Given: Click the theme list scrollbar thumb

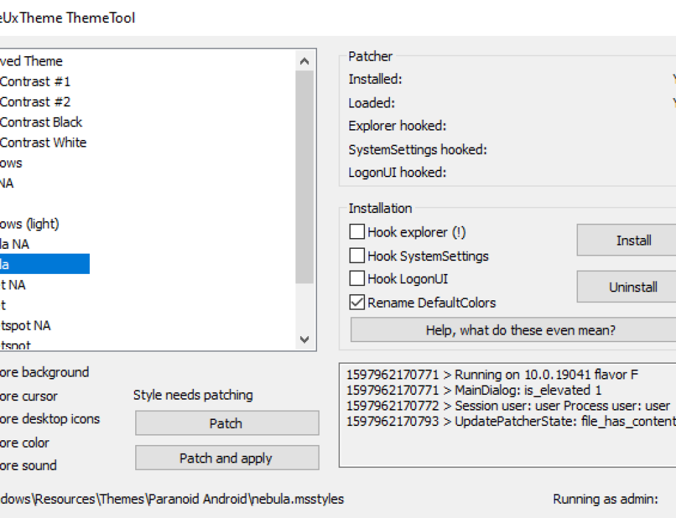Looking at the screenshot, I should (x=304, y=176).
